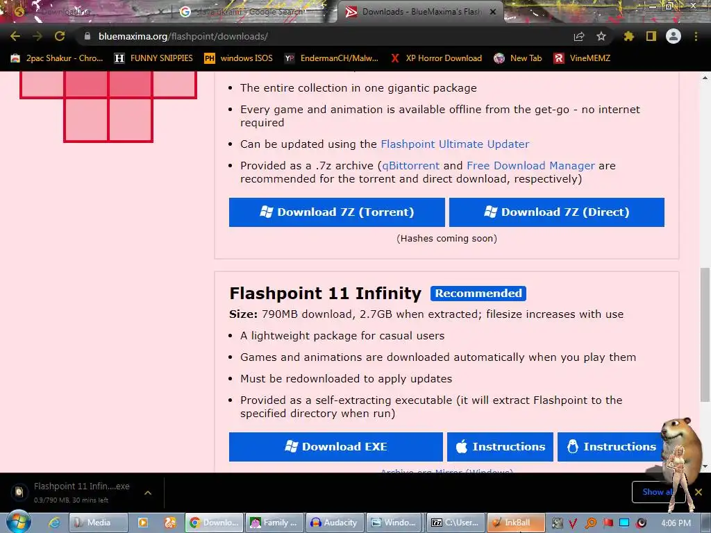
Task: Switch to the Google Search tab
Action: coord(253,12)
